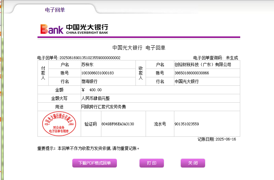This screenshot has width=274, height=180.
Task: Click the query code status 未生成
Action: click(232, 58)
